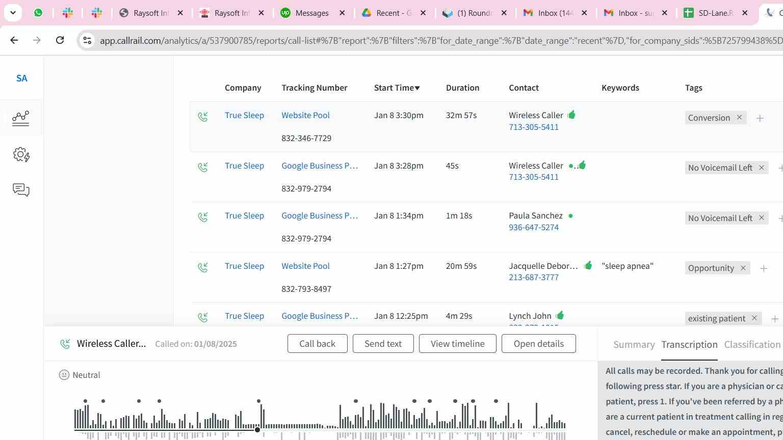Switch to the Inbox (144 Gmail tab
The image size is (783, 440).
[556, 13]
